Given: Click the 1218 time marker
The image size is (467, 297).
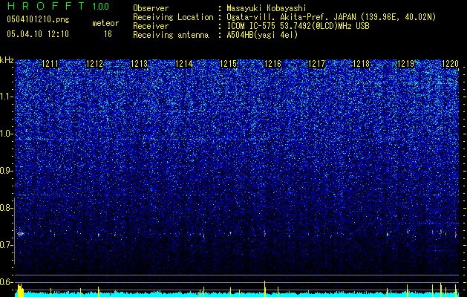Looking at the screenshot, I should 361,64.
